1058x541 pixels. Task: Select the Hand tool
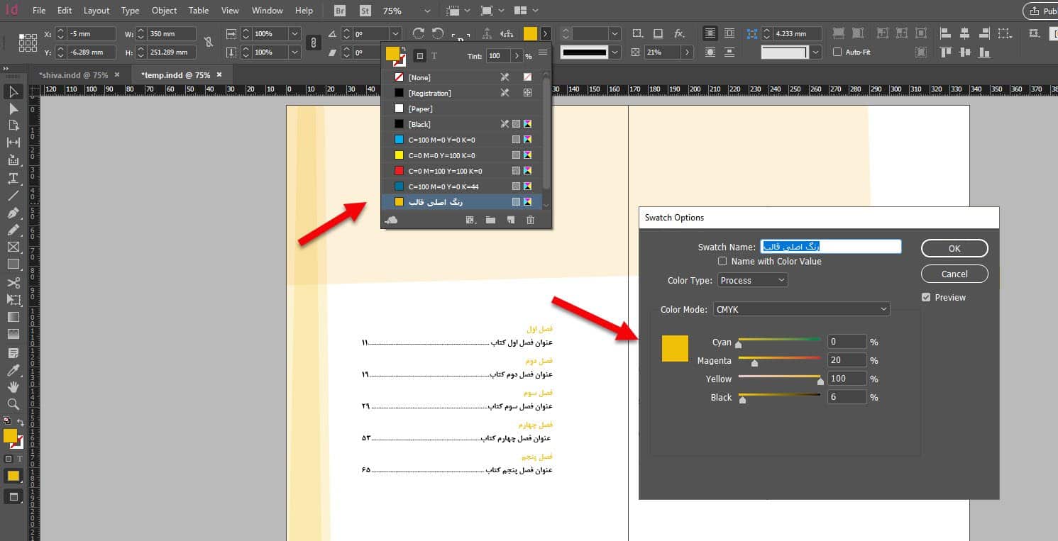click(x=13, y=386)
